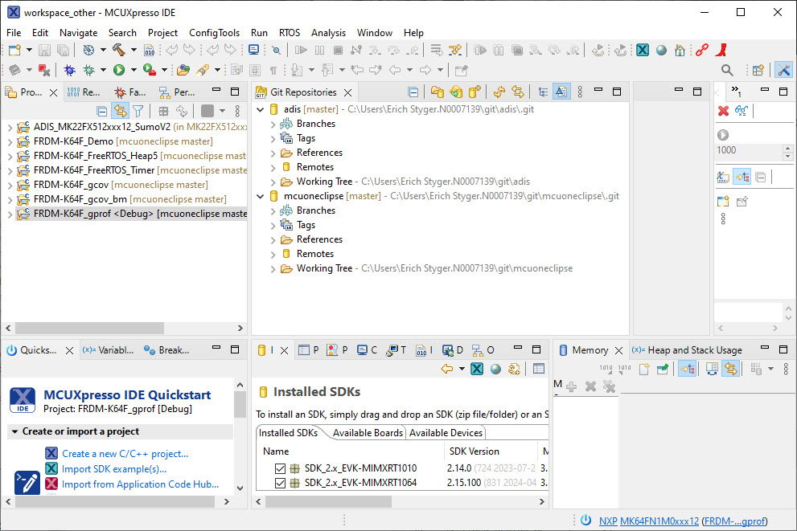Click the home icon in main toolbar
The width and height of the screenshot is (797, 531).
680,51
